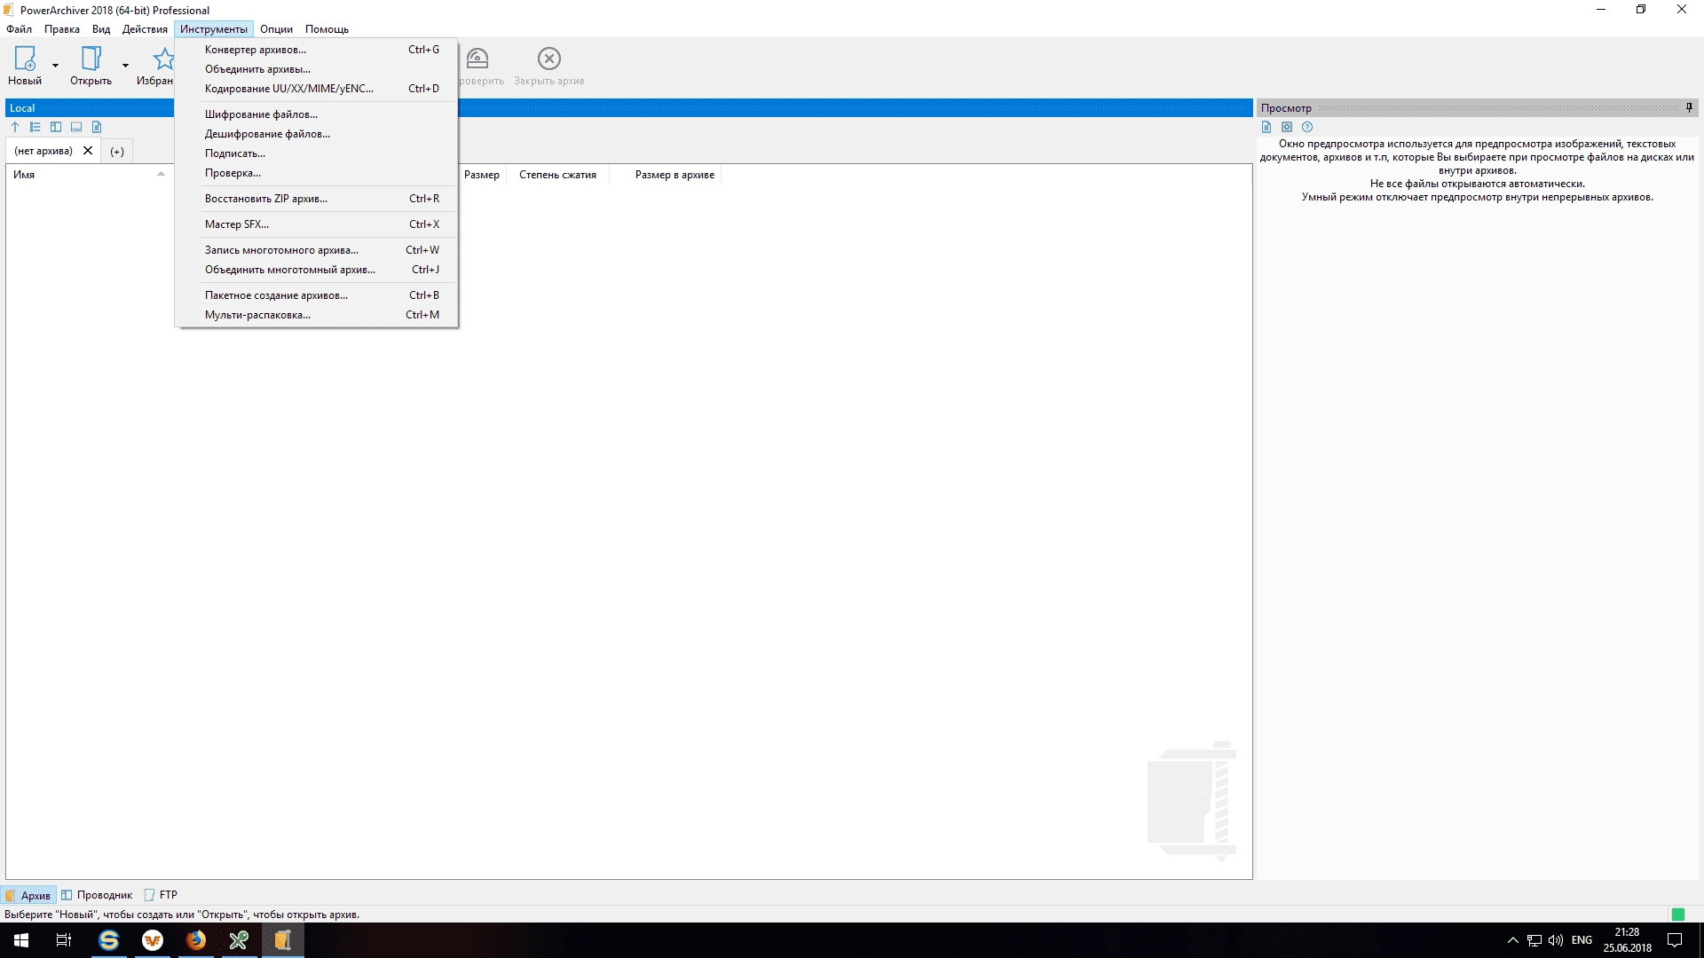The width and height of the screenshot is (1704, 958).
Task: Open the orange V app on taskbar
Action: point(153,940)
